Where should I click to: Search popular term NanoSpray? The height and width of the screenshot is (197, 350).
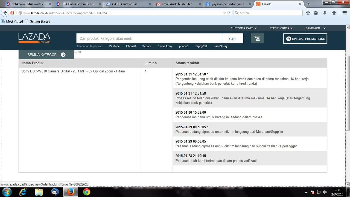220,46
